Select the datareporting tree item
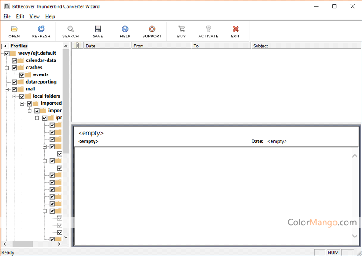Viewport: 362px width, 256px height. coord(41,82)
